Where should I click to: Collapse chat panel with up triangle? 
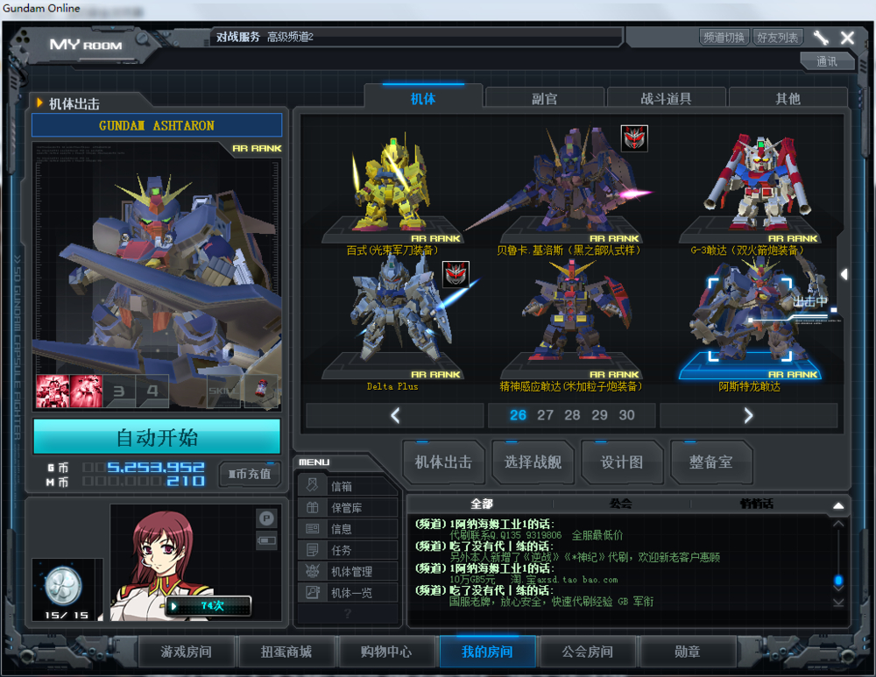tap(838, 505)
